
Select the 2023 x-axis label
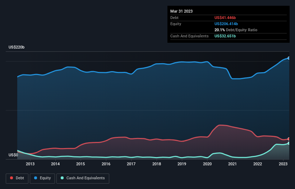tap(283, 164)
